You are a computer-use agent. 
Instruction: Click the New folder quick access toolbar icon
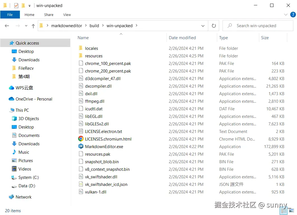coord(23,6)
